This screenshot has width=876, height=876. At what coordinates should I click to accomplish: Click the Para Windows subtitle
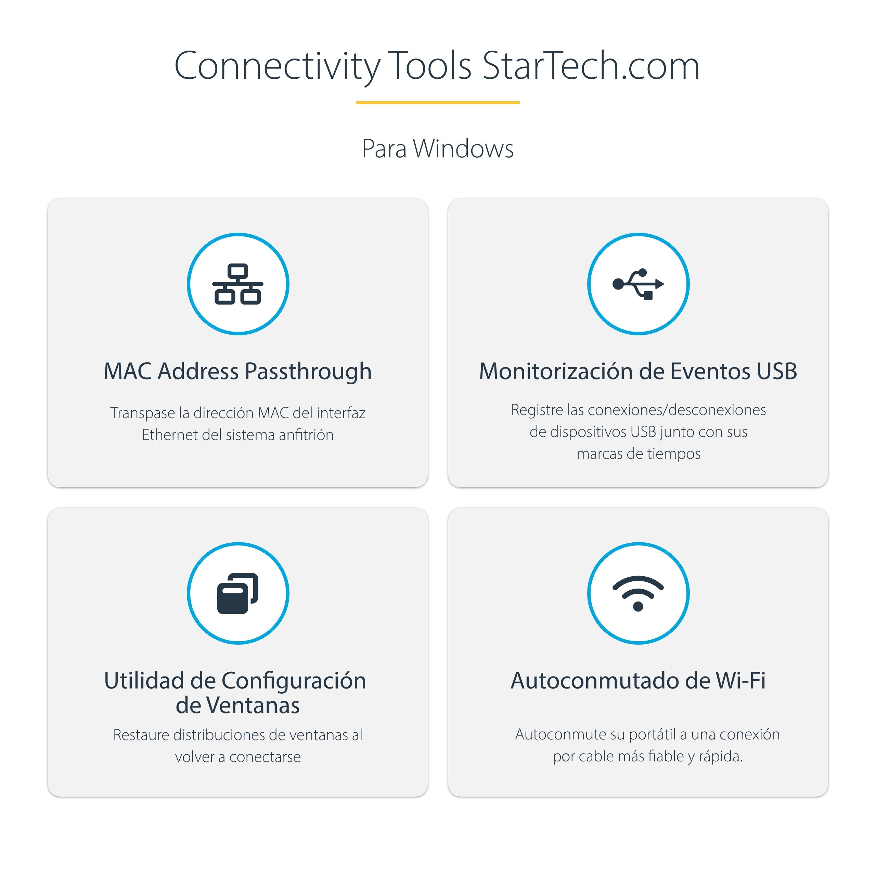[x=438, y=148]
